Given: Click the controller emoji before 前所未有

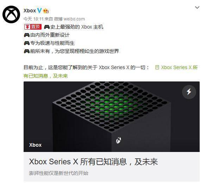Looking at the screenshot, I should coord(27,51).
